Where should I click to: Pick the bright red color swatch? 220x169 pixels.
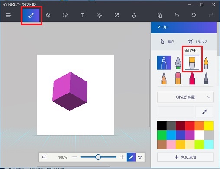(x=190, y=126)
